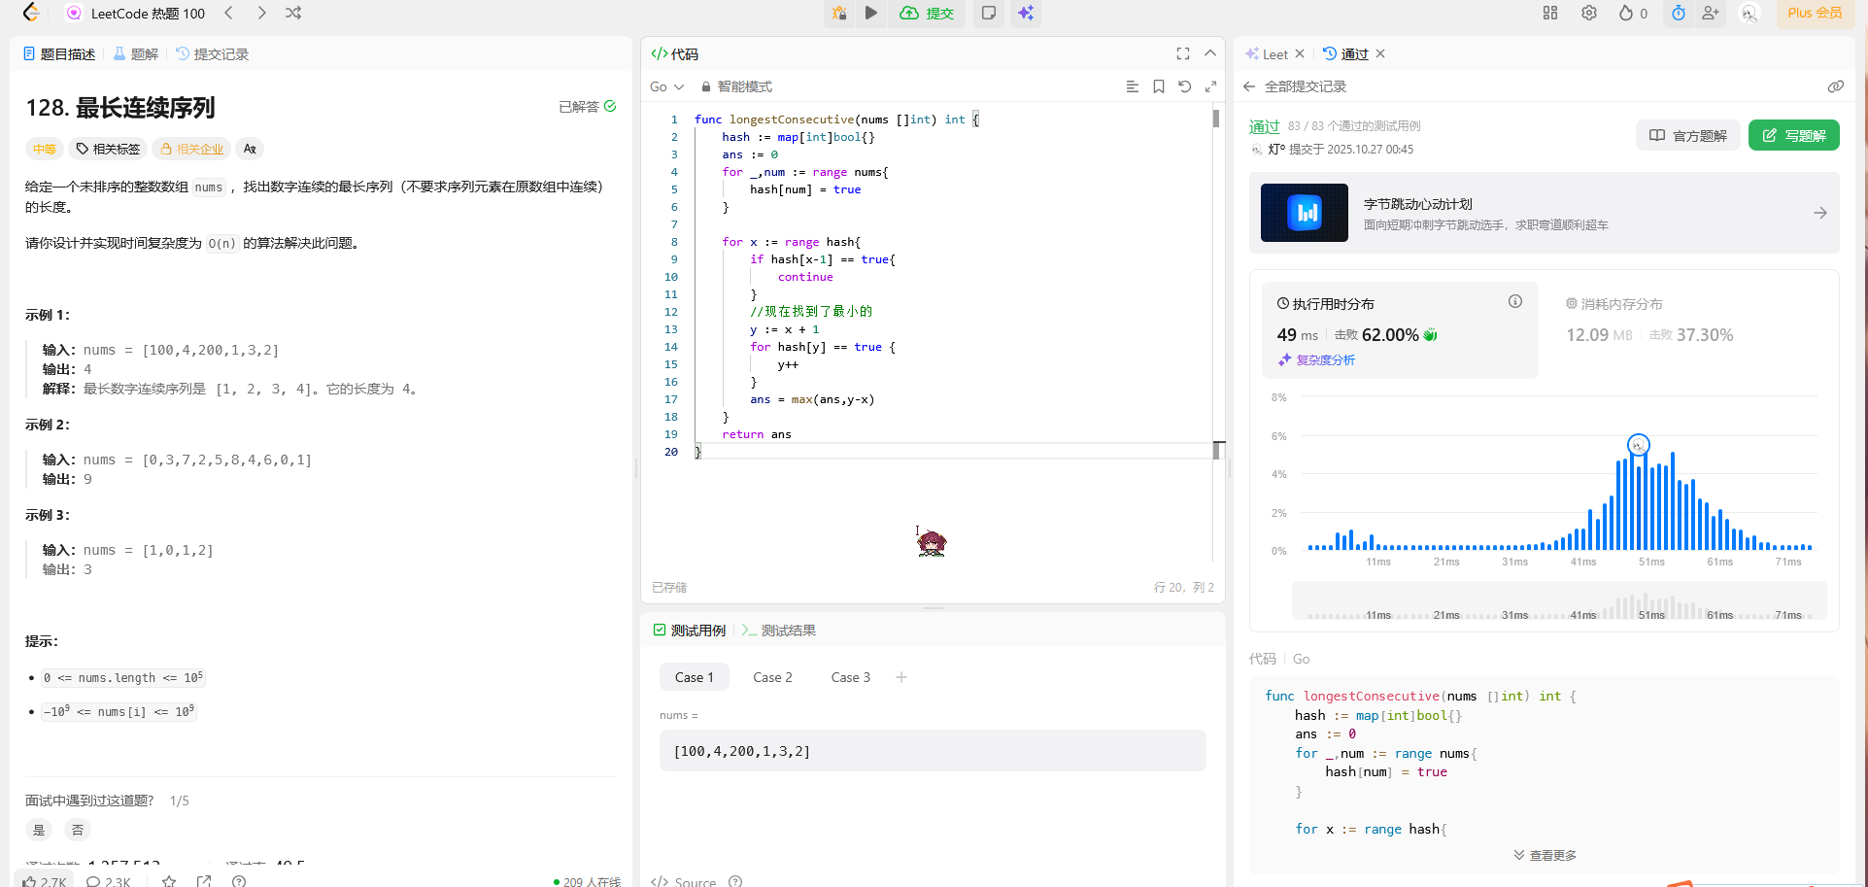1868x887 pixels.
Task: Format code using the align icon
Action: 1133,86
